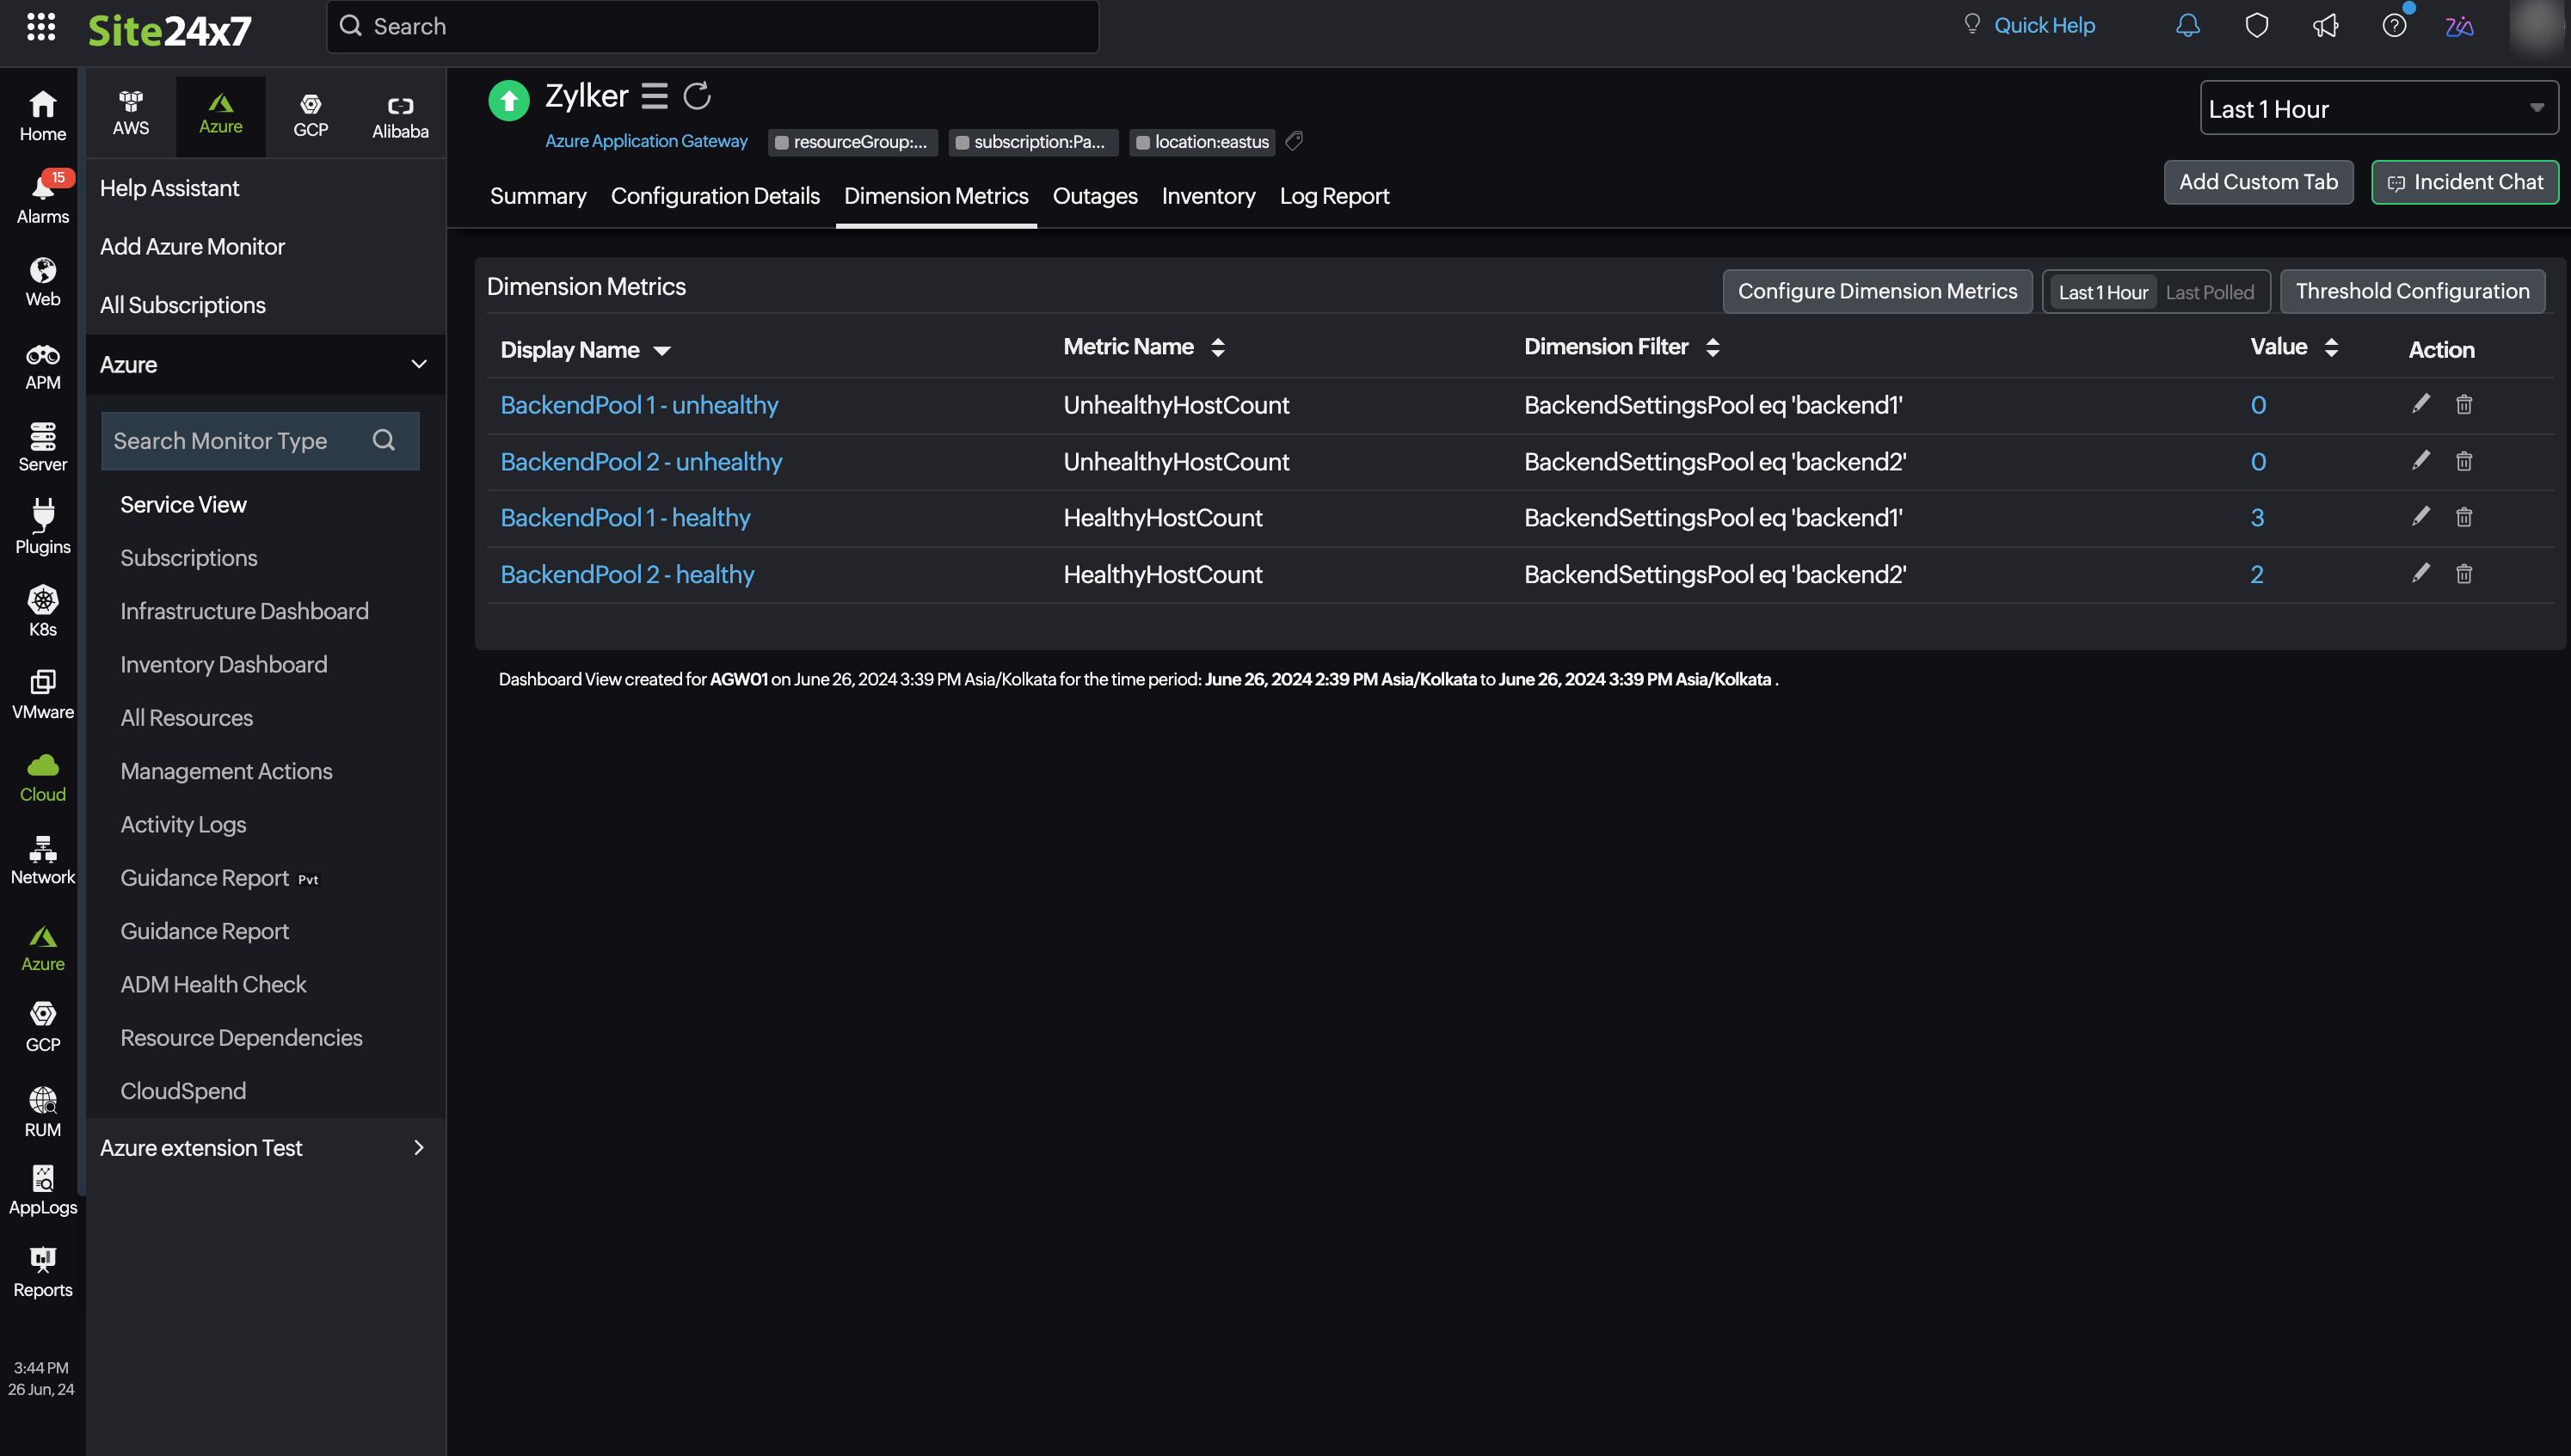Click the Alibaba cloud provider icon

click(397, 113)
